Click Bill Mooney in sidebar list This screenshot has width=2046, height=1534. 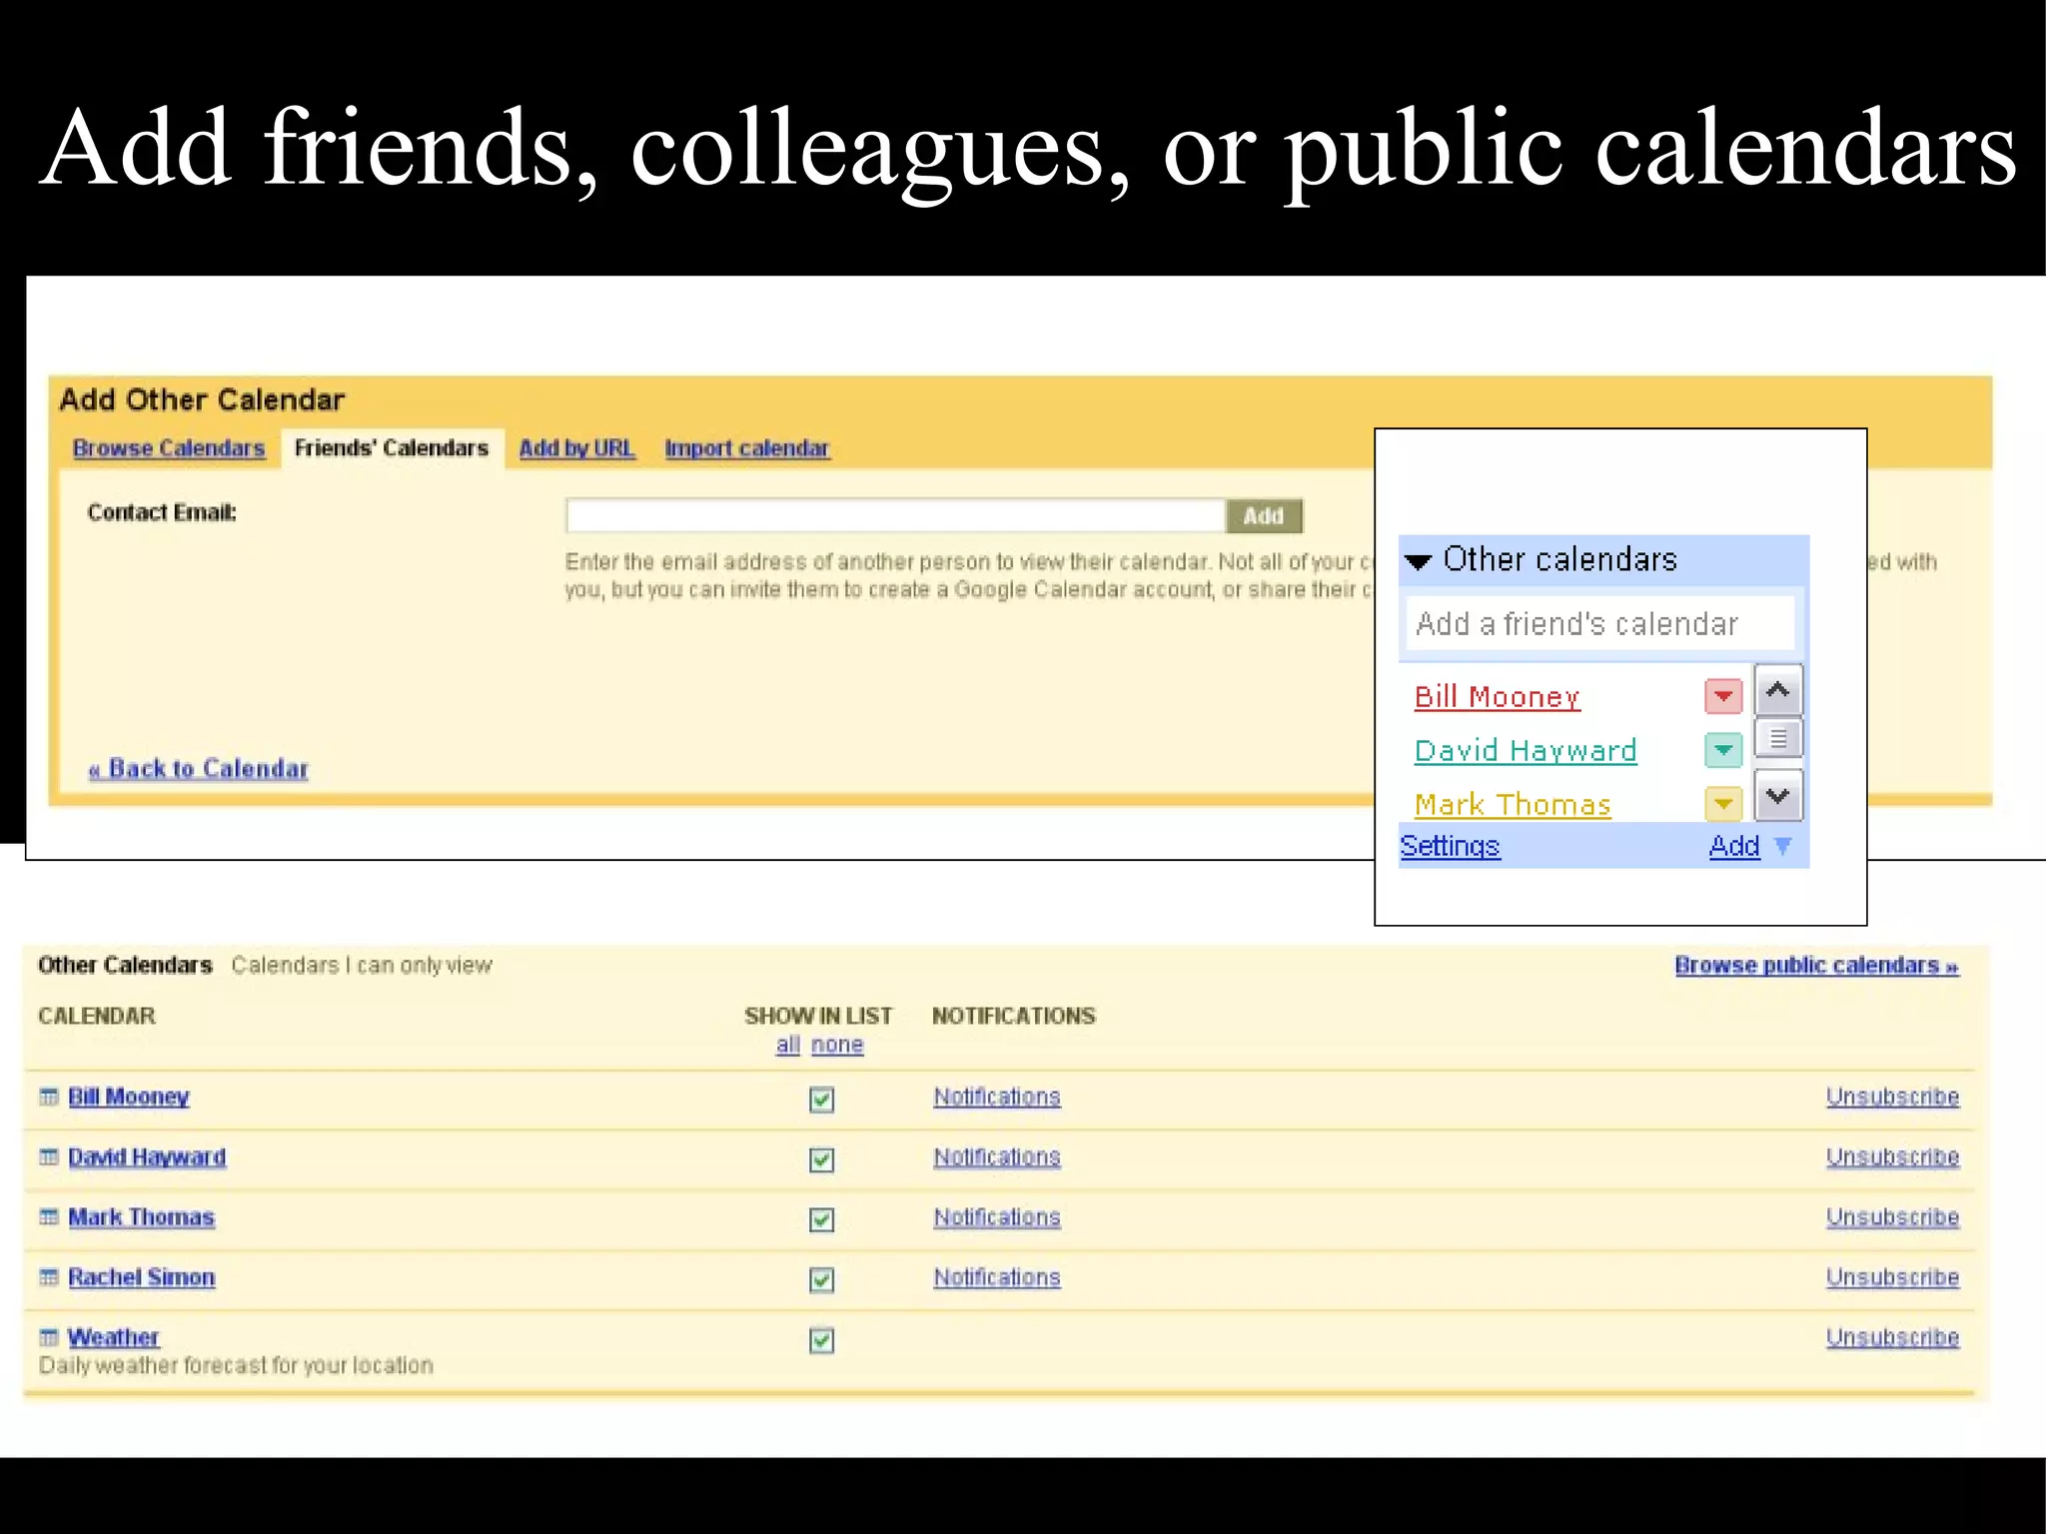pos(1497,696)
